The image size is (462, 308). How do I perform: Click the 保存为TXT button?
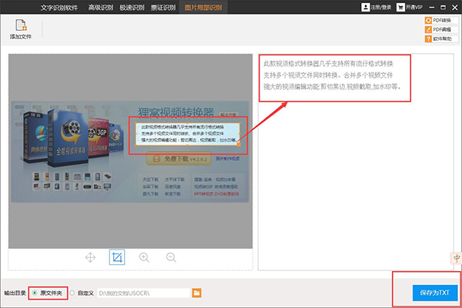[435, 293]
